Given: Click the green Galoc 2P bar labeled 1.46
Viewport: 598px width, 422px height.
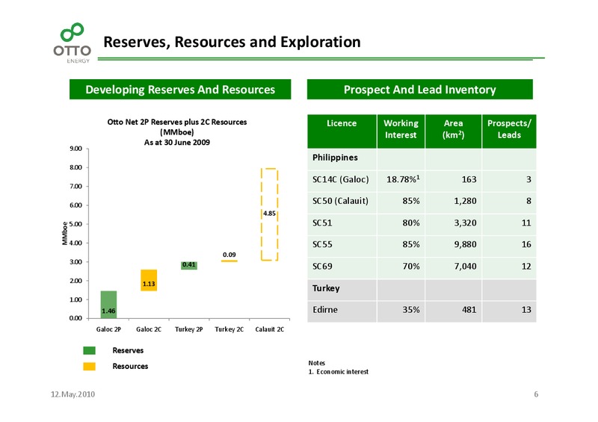Looking at the screenshot, I should (x=108, y=304).
